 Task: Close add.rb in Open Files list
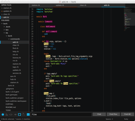coord(2,17)
